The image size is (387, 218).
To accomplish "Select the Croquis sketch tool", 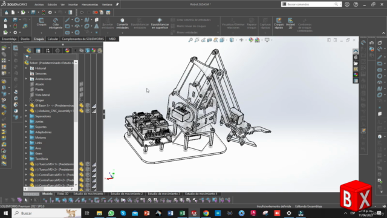I will click(42, 22).
